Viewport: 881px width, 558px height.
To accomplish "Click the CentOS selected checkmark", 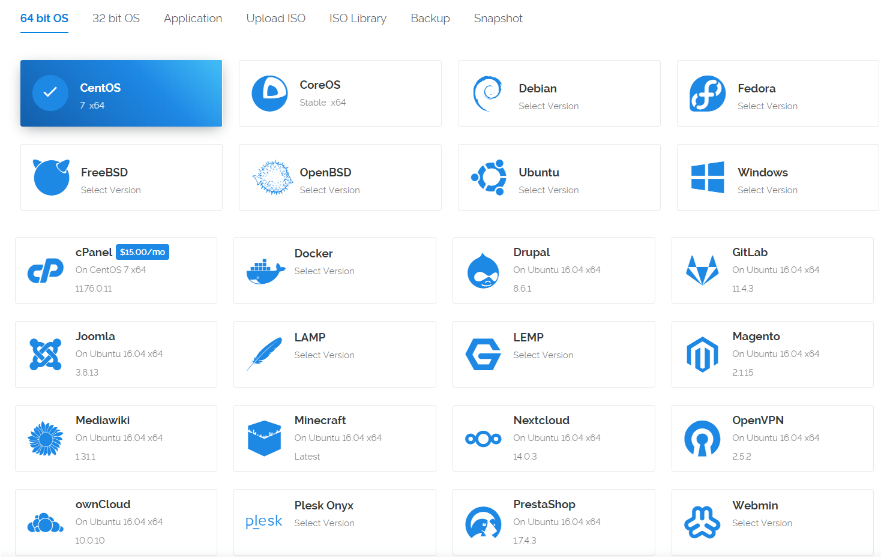I will (50, 93).
